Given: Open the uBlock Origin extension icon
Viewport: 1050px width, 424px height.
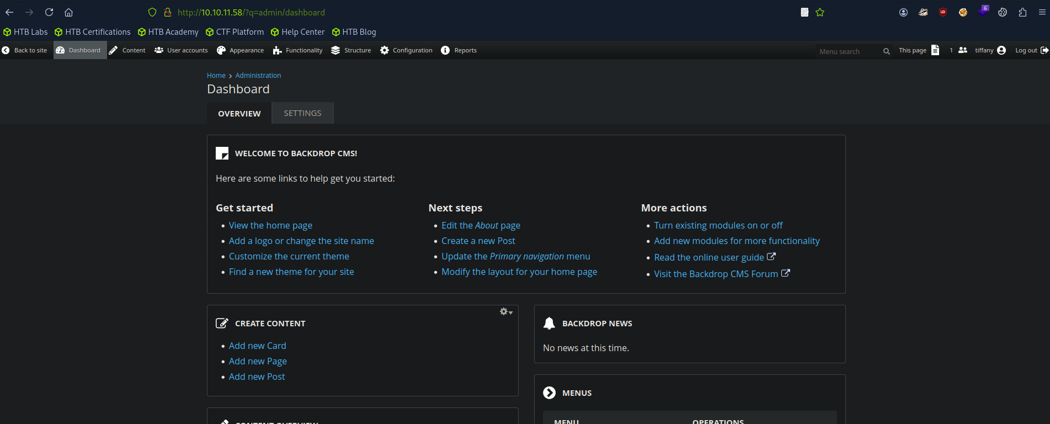Looking at the screenshot, I should click(943, 12).
